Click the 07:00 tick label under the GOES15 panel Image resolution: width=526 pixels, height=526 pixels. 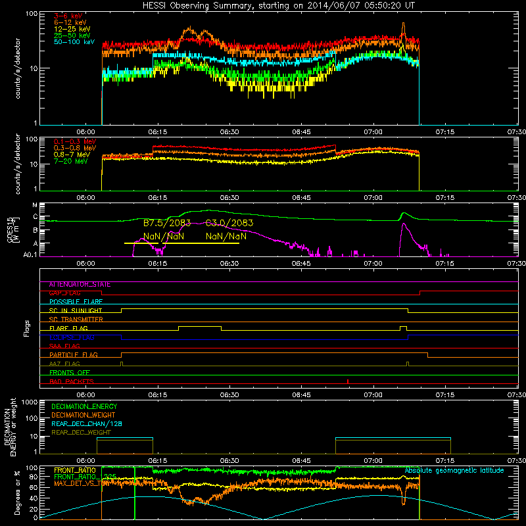pos(373,264)
